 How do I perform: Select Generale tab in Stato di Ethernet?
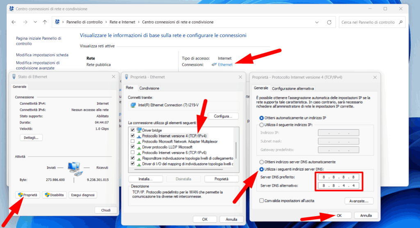click(20, 87)
